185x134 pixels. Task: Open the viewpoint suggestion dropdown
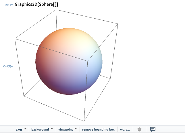click(68, 129)
